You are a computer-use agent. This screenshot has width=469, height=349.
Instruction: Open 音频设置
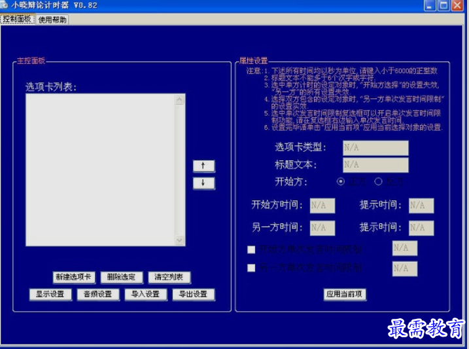pyautogui.click(x=98, y=295)
